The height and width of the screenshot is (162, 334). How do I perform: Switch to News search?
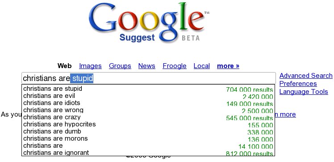coord(147,66)
